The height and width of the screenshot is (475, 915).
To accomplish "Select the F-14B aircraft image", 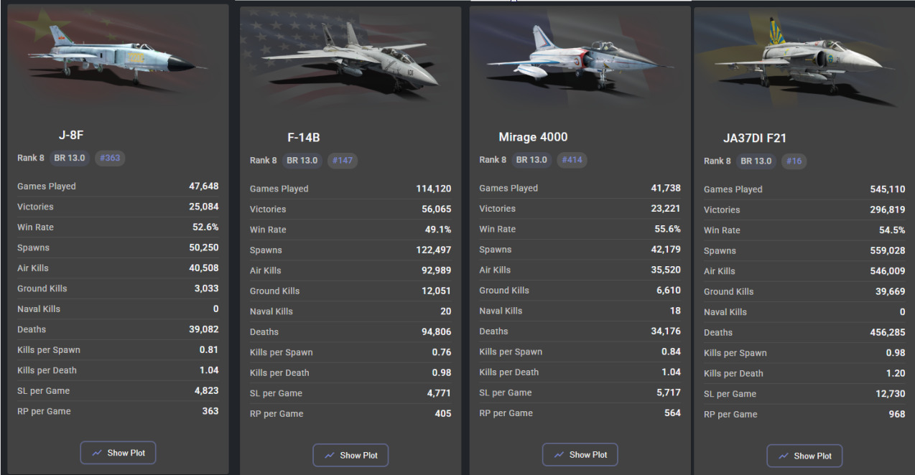I will [x=350, y=56].
